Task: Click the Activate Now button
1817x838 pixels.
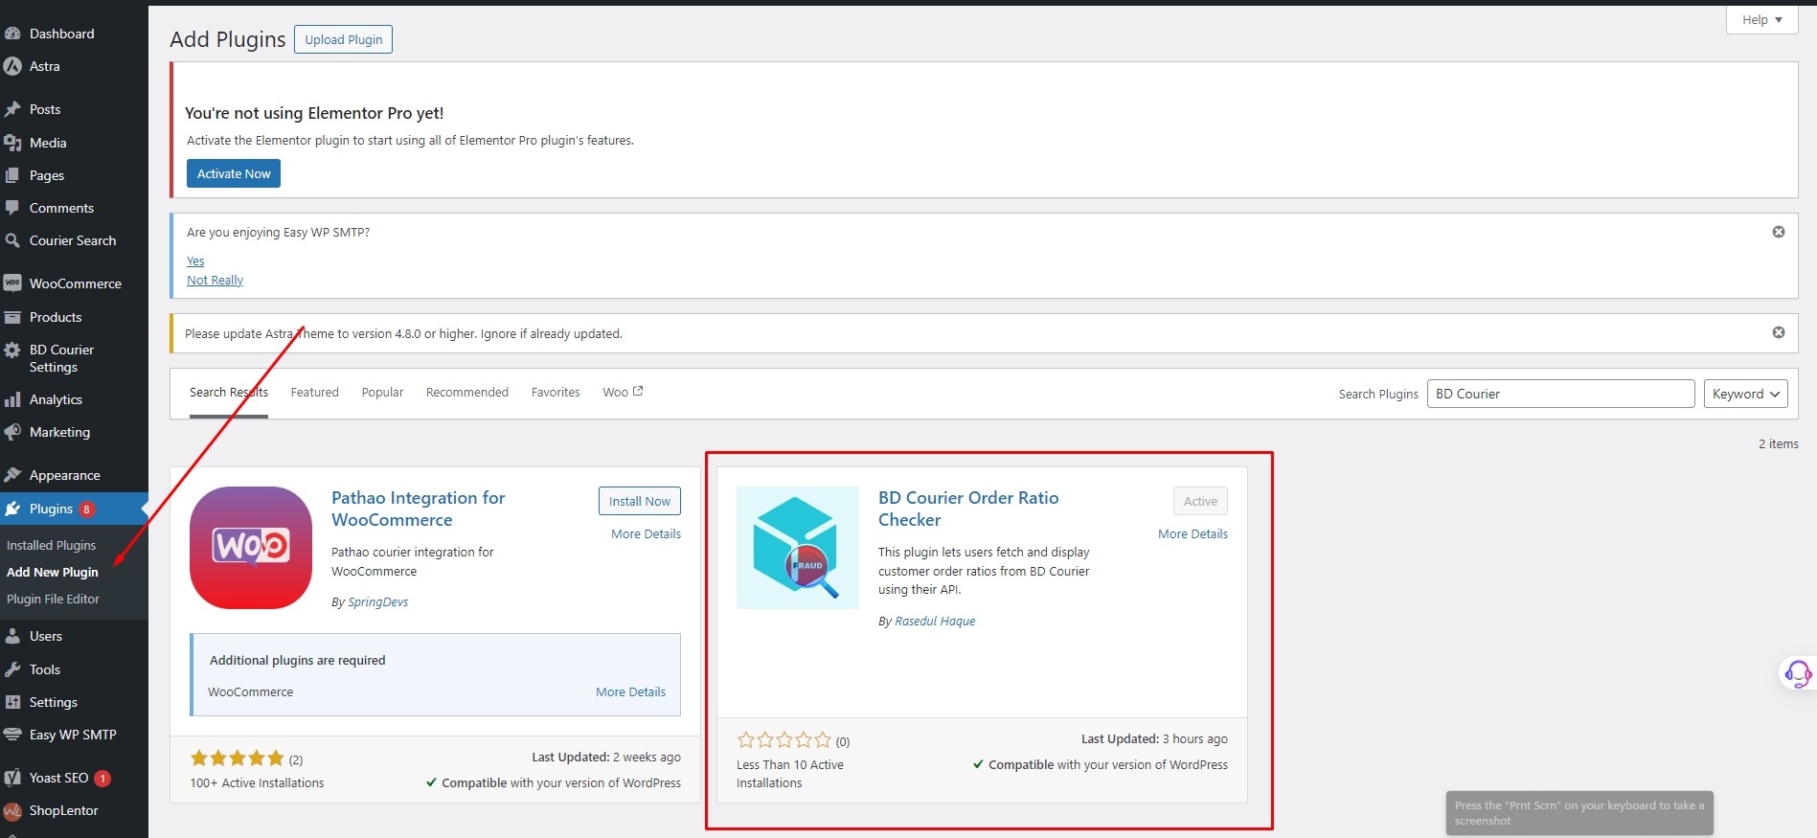Action: pos(234,173)
